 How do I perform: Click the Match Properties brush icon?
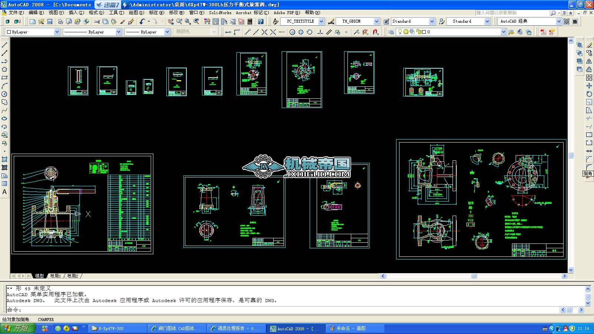pos(123,22)
